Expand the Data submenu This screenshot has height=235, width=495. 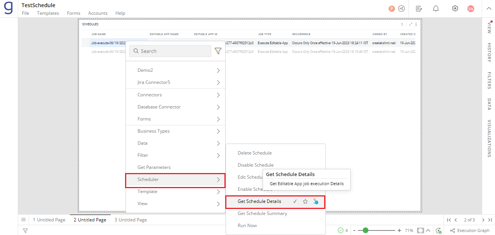175,143
